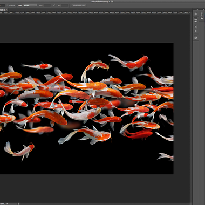Open the Notes panel icon below Paragraph
The height and width of the screenshot is (205, 205).
[x=196, y=38]
